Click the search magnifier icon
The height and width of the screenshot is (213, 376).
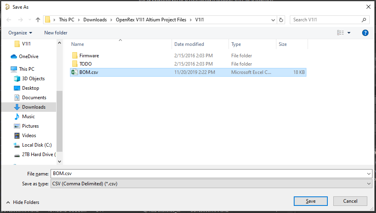click(364, 20)
